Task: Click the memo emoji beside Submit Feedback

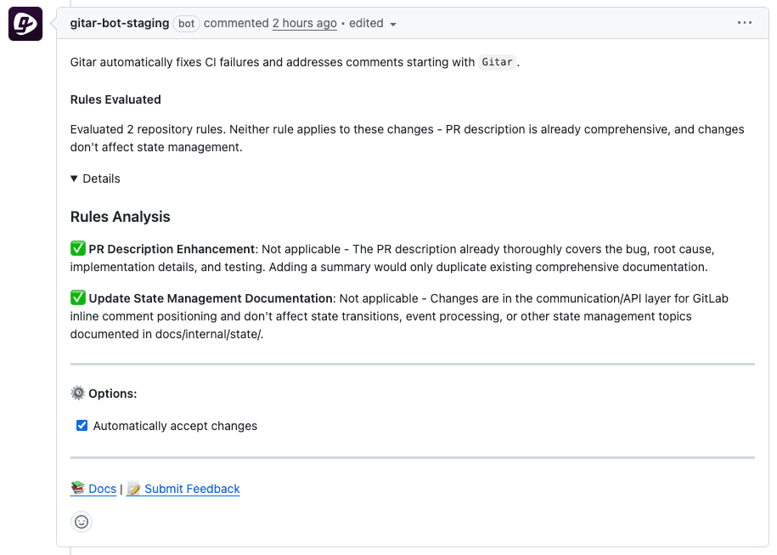Action: coord(134,489)
